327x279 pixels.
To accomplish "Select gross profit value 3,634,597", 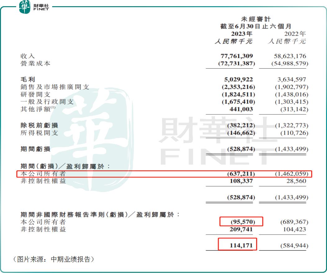I will pos(292,79).
